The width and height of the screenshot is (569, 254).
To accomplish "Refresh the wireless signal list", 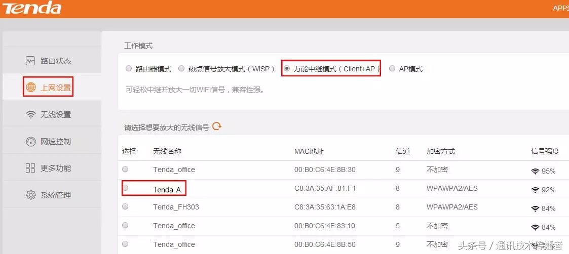I will coord(217,126).
